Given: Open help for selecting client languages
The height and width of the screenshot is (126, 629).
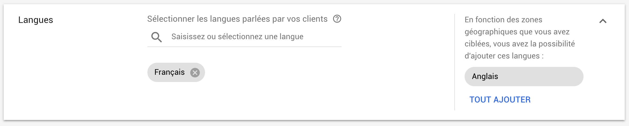Looking at the screenshot, I should pyautogui.click(x=337, y=19).
